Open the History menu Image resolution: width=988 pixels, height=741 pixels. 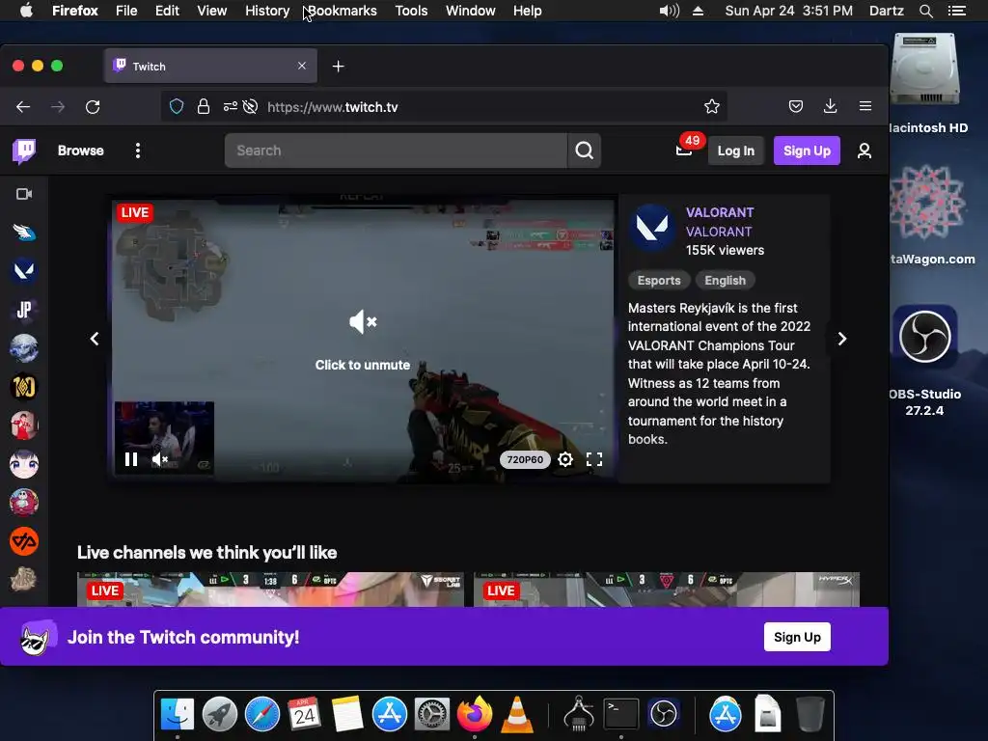[267, 11]
